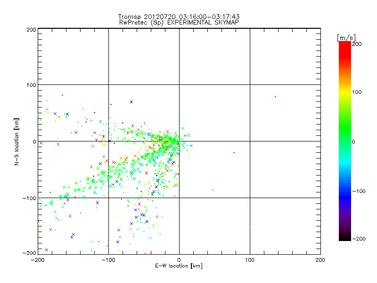The image size is (377, 283).
Task: Click the Tromsø date and time title
Action: tap(179, 17)
